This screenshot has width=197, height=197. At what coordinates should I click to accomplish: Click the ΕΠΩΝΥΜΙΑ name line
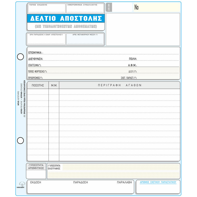click(x=110, y=53)
